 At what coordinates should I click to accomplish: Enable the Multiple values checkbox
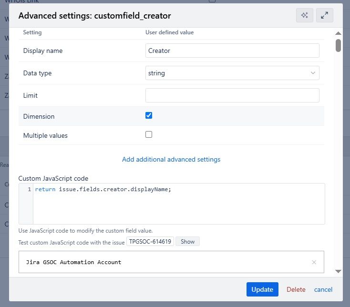point(149,135)
